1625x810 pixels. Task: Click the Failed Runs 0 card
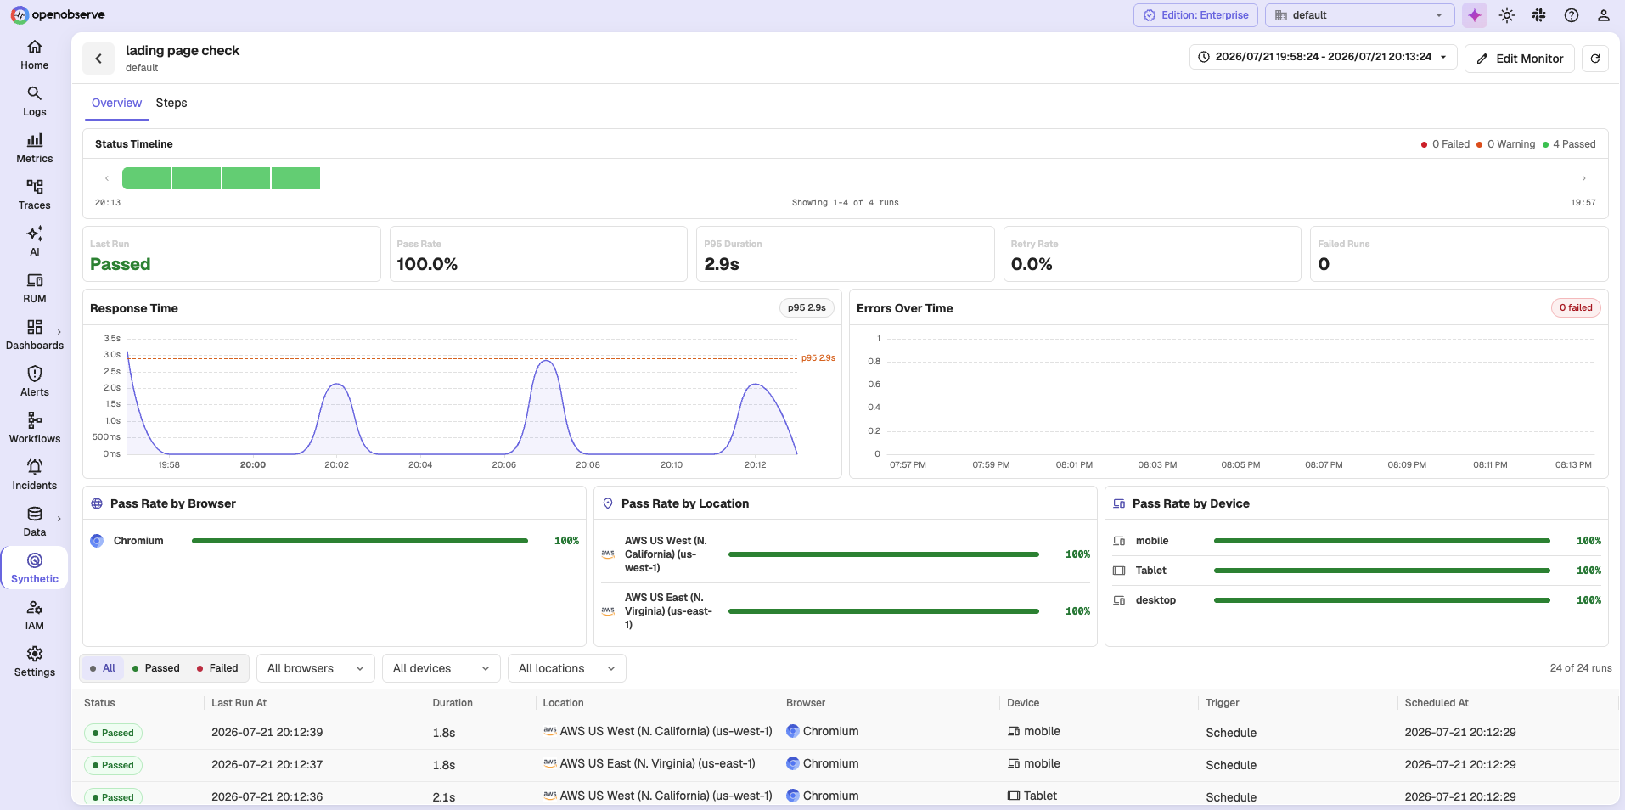point(1459,254)
